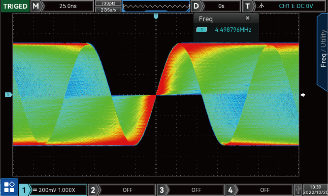Click the trigger position T marker
328x196 pixels.
[x=156, y=16]
